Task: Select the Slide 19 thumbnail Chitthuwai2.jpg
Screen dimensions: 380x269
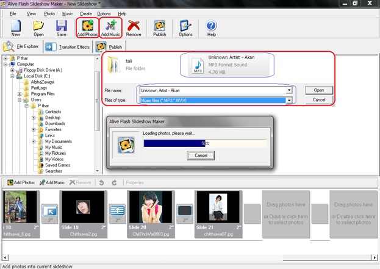Action: coord(84,214)
